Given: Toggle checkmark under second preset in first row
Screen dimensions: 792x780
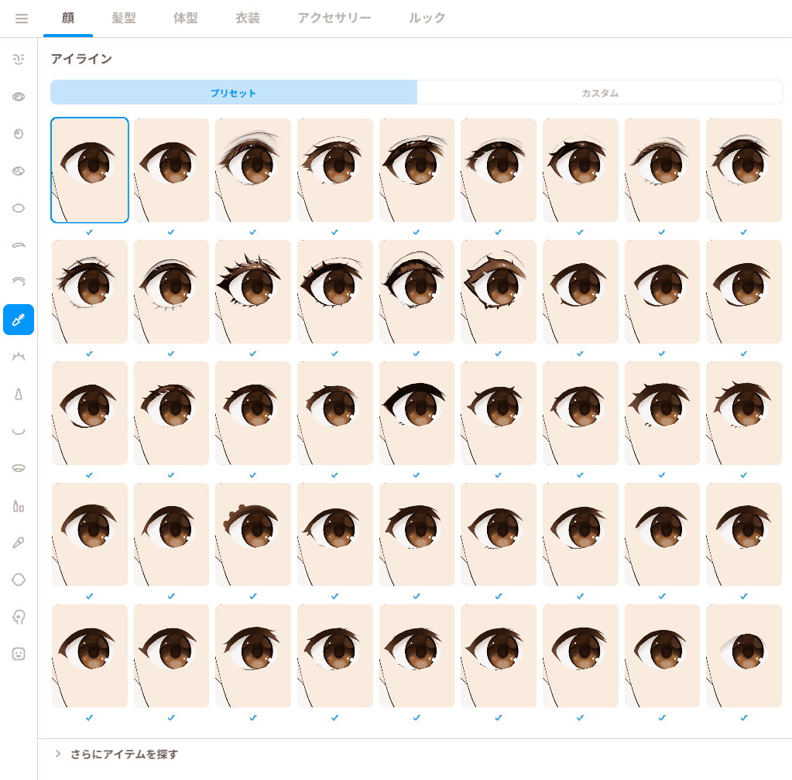Looking at the screenshot, I should (x=171, y=232).
